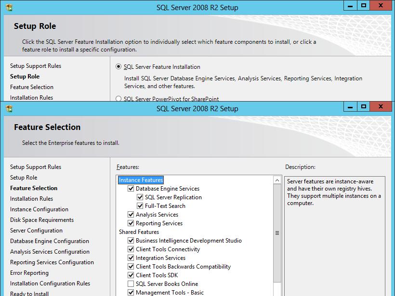Click Error Reporting step
The height and width of the screenshot is (296, 395).
(29, 272)
